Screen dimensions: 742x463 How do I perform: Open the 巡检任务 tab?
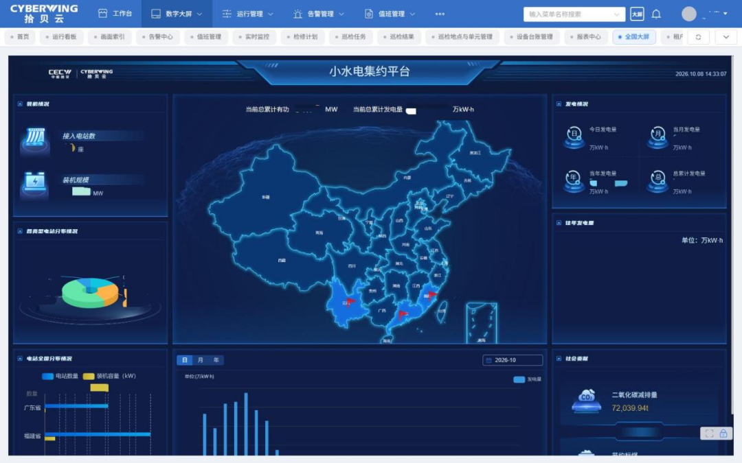tap(350, 37)
